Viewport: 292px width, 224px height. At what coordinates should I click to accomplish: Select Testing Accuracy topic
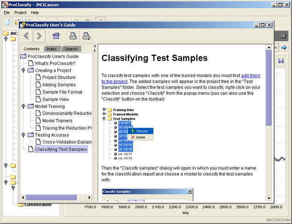(x=52, y=135)
